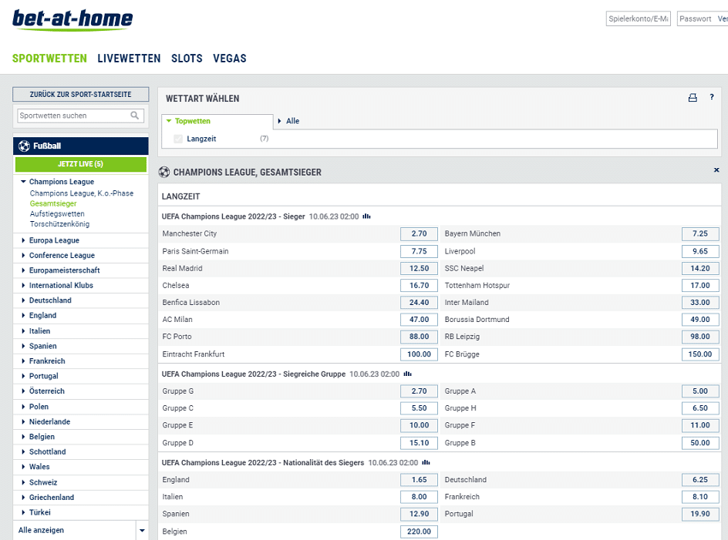Open statistics icon for Nationalität des Siegers

tap(426, 462)
